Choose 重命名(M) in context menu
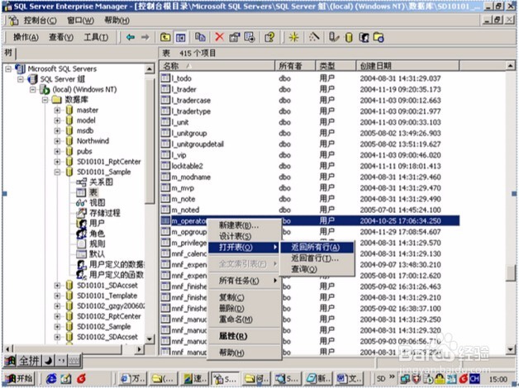Screen dimensions: 519x388 tap(245, 319)
